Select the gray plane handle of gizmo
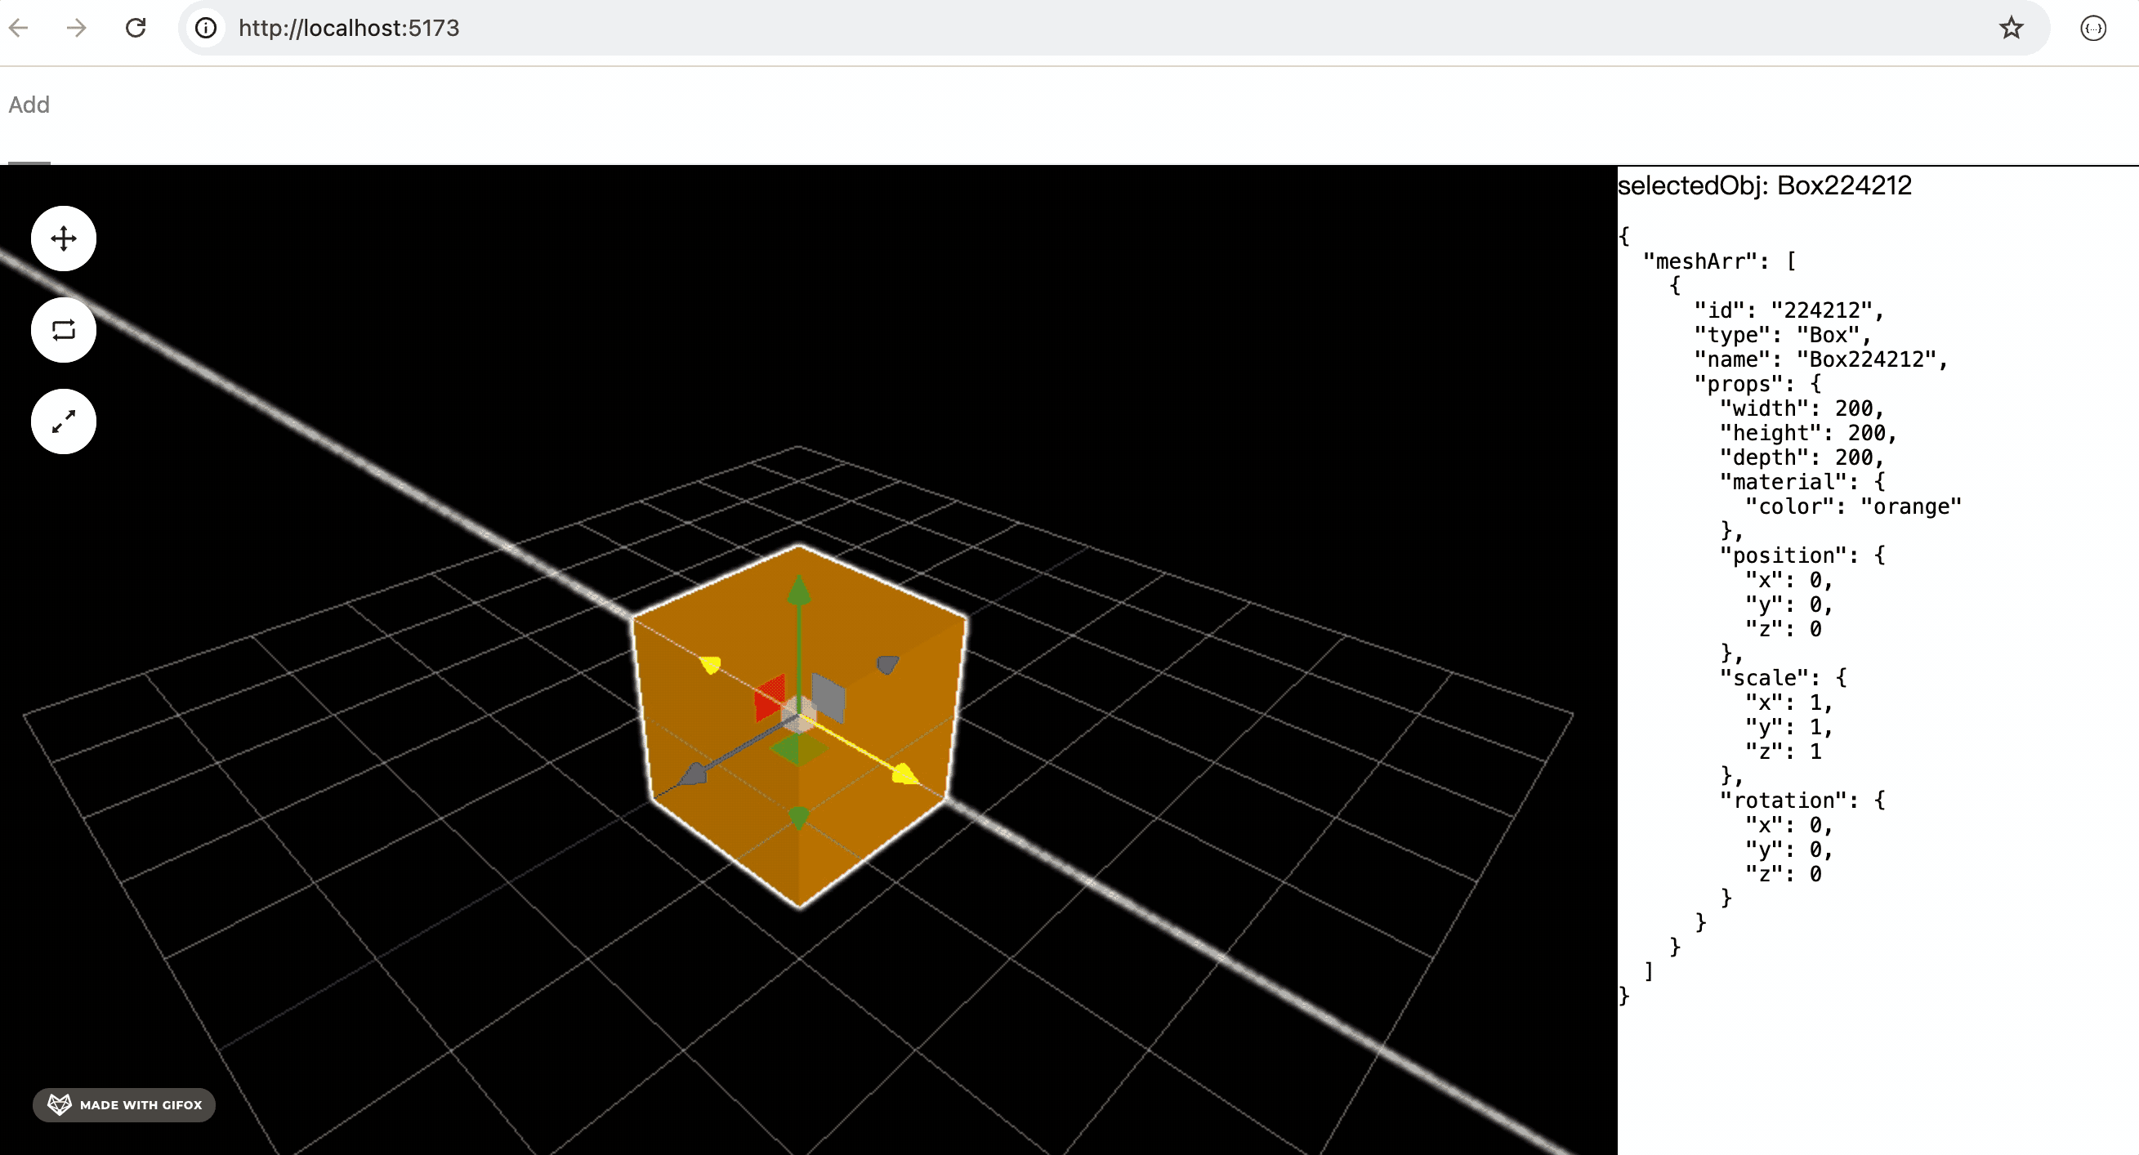This screenshot has width=2139, height=1155. pos(828,698)
